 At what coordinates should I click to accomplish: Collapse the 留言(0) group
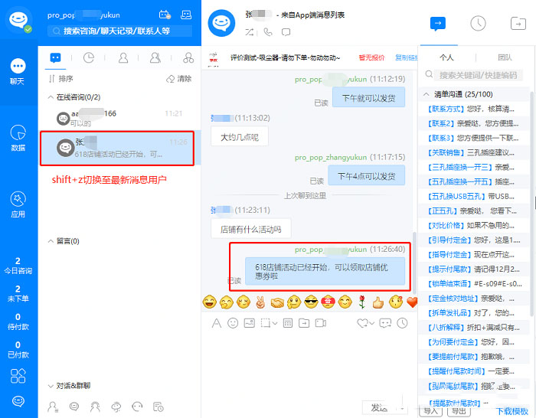51,241
